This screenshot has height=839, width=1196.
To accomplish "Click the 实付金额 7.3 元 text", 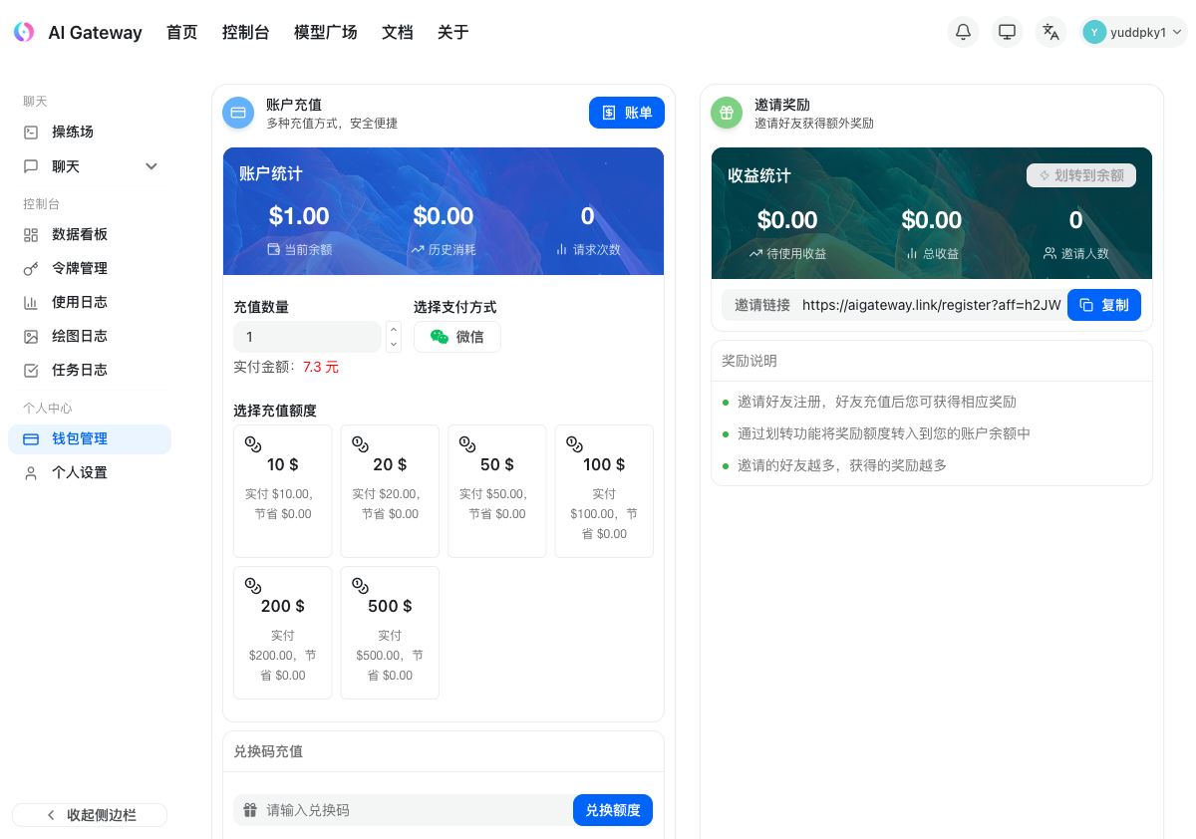I will [286, 367].
